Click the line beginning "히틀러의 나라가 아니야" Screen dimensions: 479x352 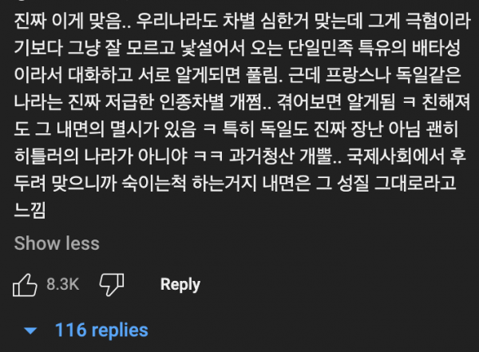(x=239, y=156)
